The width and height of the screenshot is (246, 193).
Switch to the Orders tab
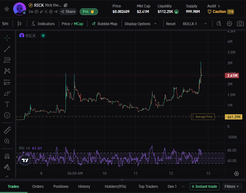tap(38, 186)
